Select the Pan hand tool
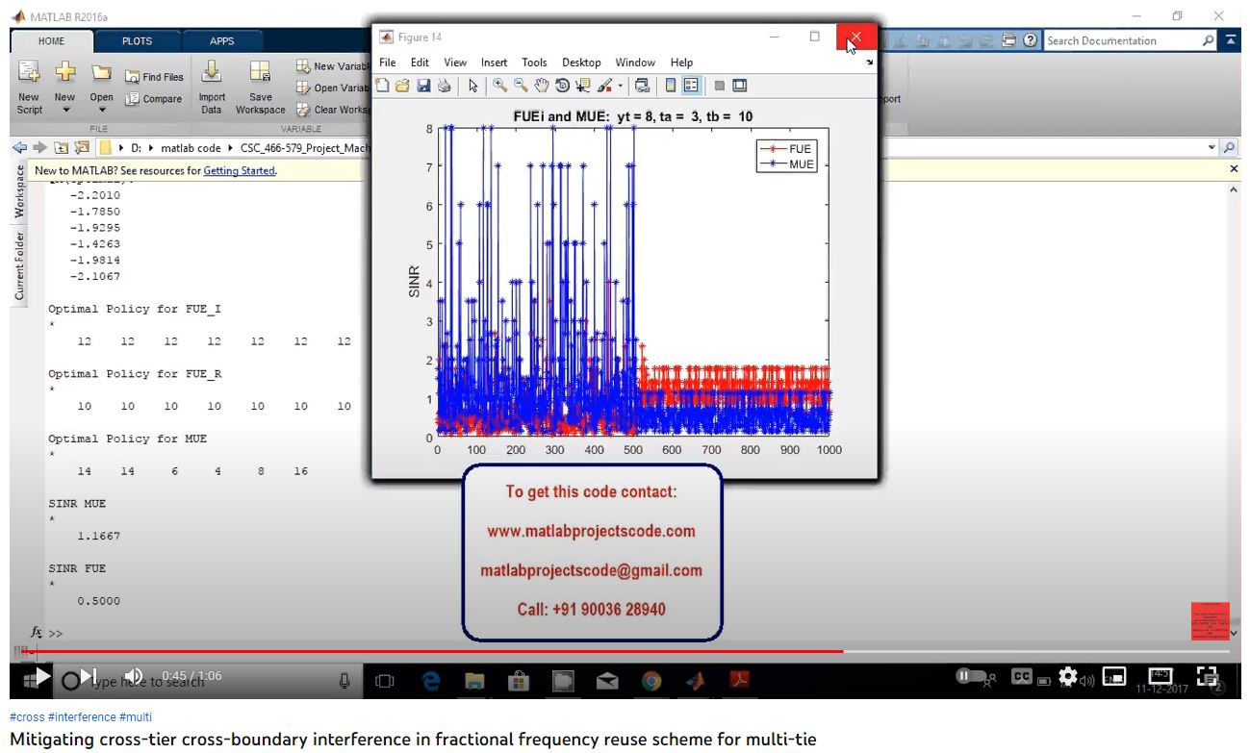Image resolution: width=1250 pixels, height=753 pixels. tap(542, 86)
